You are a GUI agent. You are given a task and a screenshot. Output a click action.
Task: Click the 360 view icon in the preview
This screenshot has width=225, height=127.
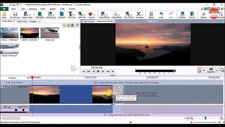click(222, 70)
